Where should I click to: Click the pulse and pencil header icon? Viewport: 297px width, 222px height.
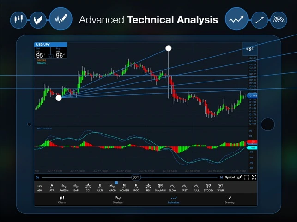tap(61, 19)
